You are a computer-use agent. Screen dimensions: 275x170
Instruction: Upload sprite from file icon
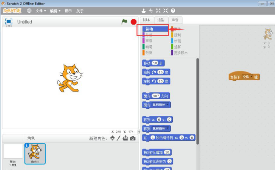coord(125,138)
